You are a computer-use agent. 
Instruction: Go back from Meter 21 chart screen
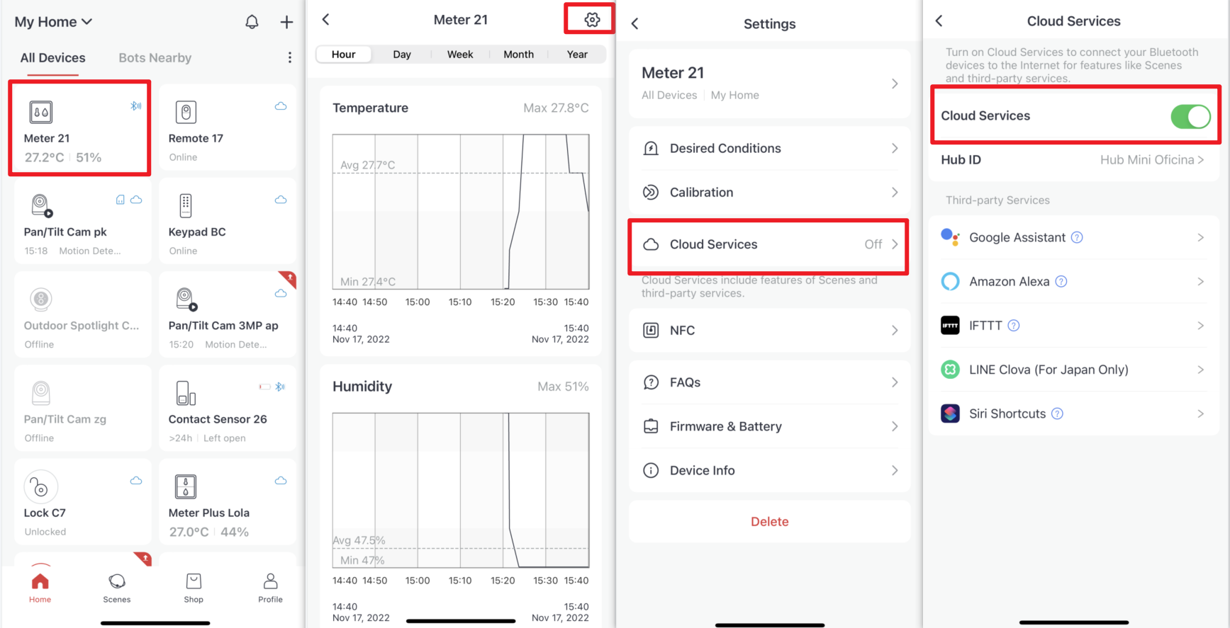(x=326, y=20)
